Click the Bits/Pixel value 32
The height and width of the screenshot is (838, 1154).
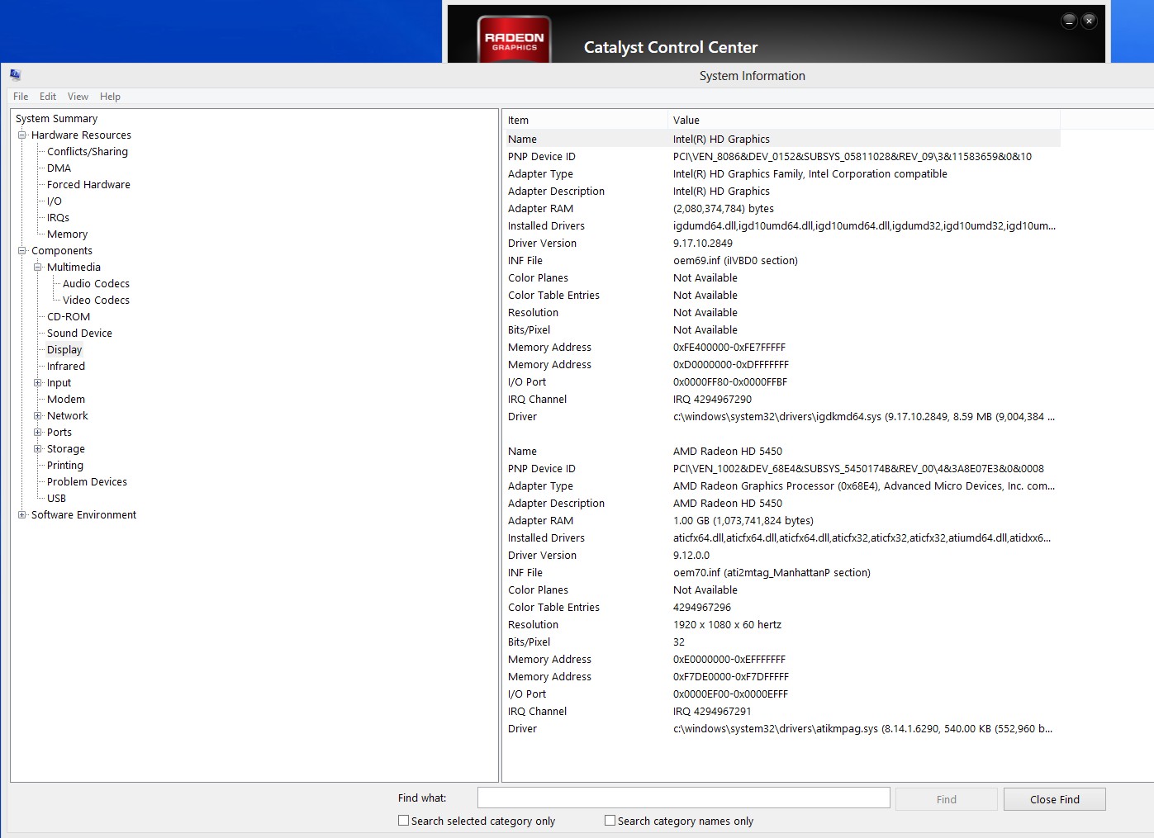pos(679,642)
